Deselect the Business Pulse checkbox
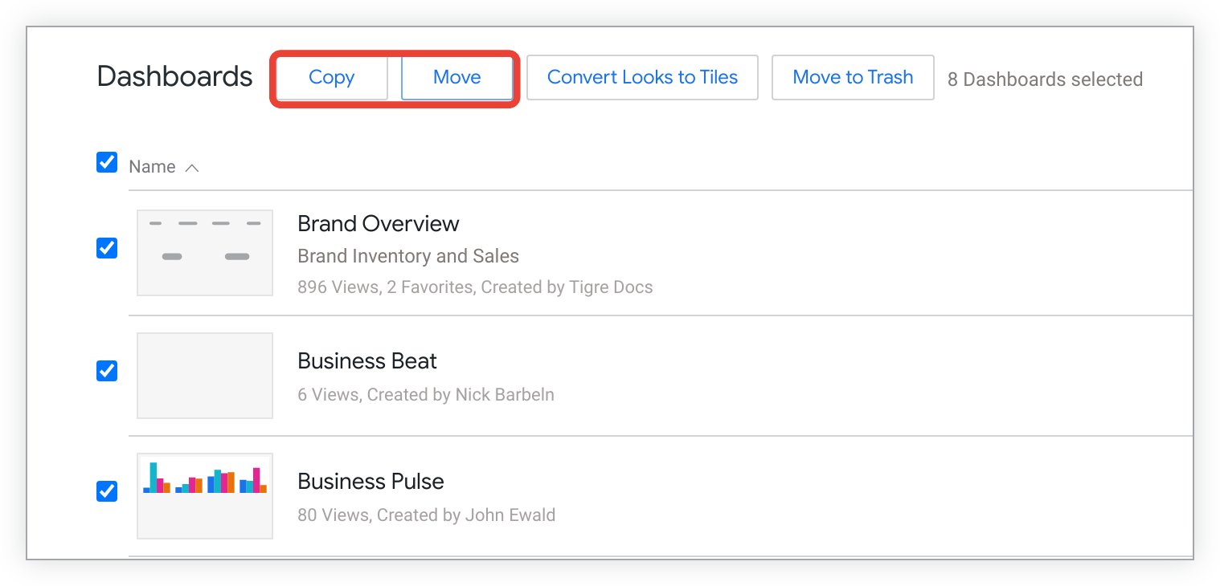This screenshot has height=586, width=1220. (x=107, y=491)
